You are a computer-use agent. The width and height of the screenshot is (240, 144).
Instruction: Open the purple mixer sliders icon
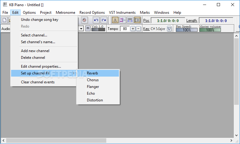122,20
